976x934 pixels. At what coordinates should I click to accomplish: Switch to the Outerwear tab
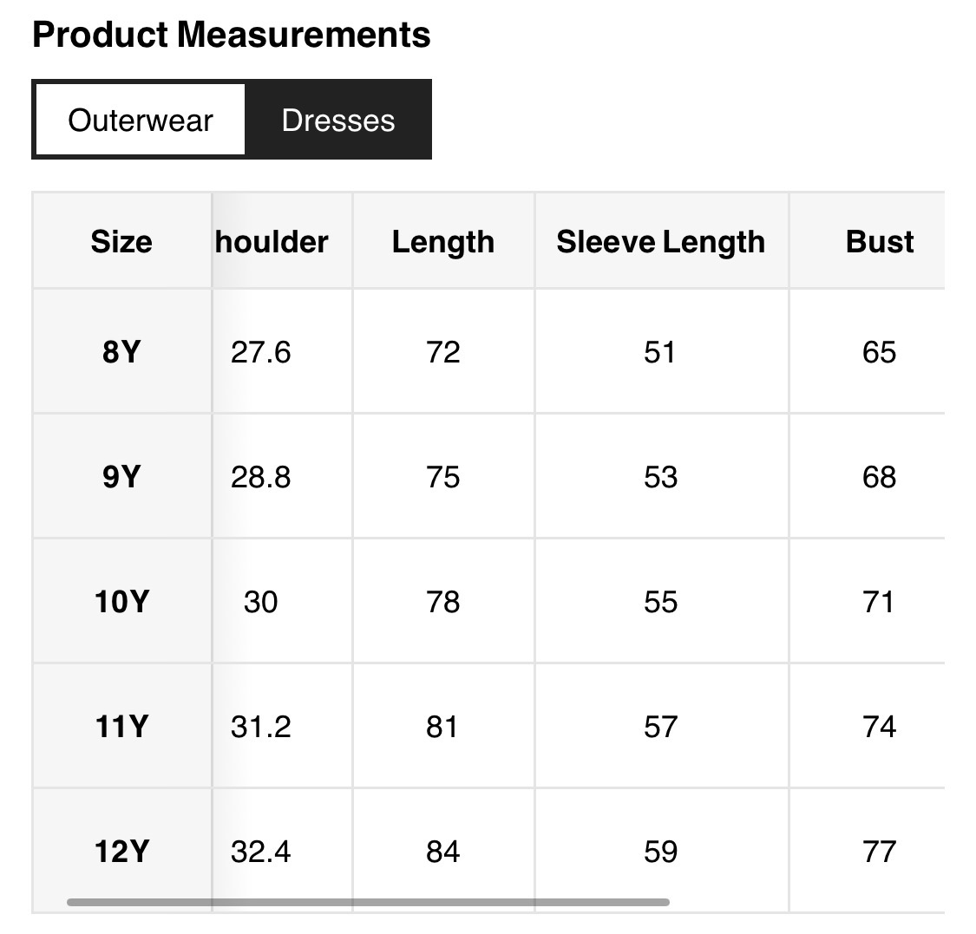[x=140, y=120]
